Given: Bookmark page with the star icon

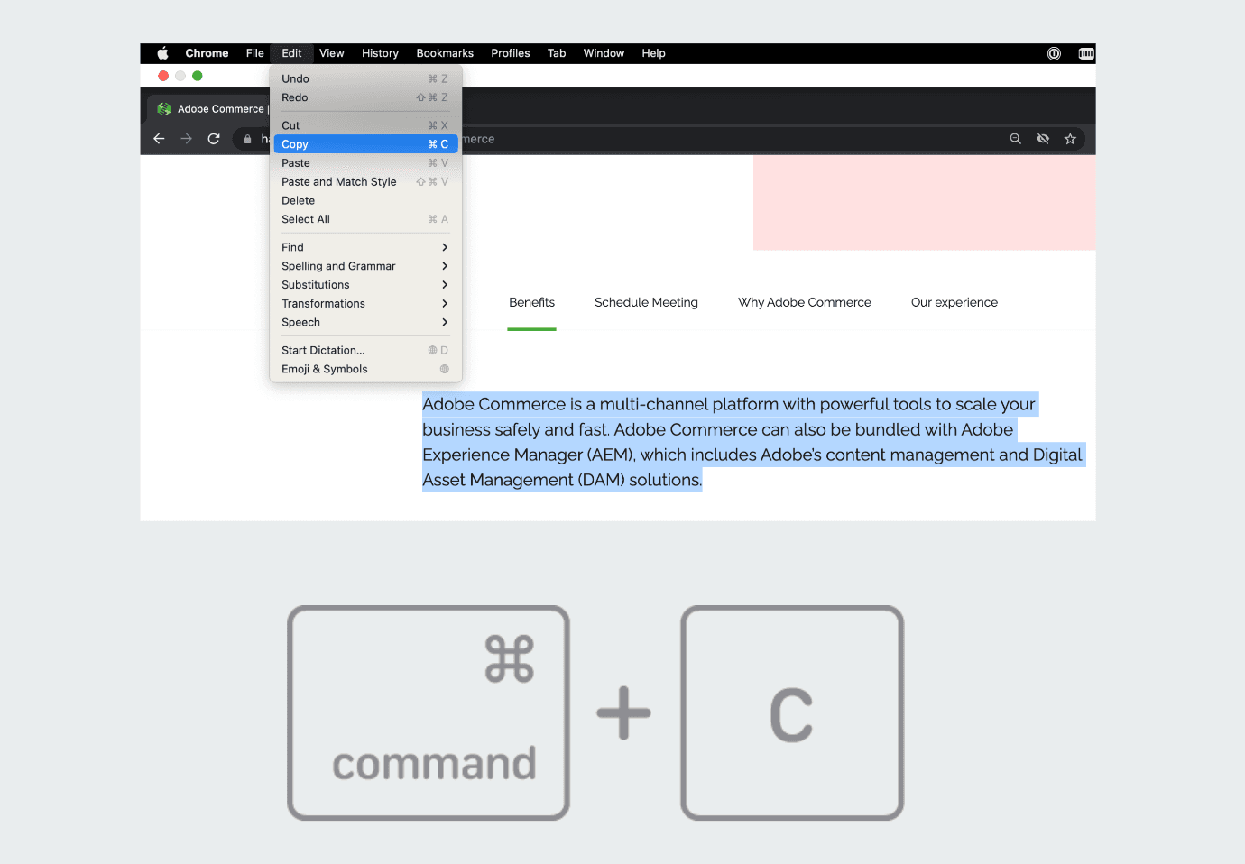Looking at the screenshot, I should [x=1070, y=139].
